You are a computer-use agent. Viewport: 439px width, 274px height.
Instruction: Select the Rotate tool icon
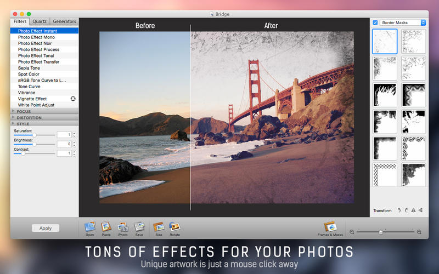(x=175, y=226)
